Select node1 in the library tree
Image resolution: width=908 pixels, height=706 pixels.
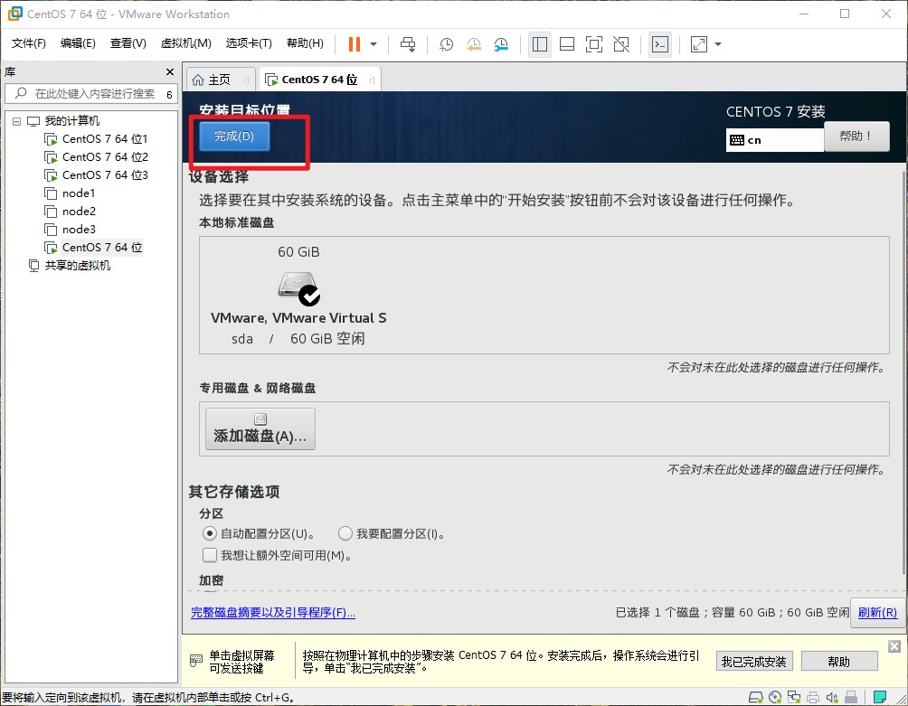(78, 193)
